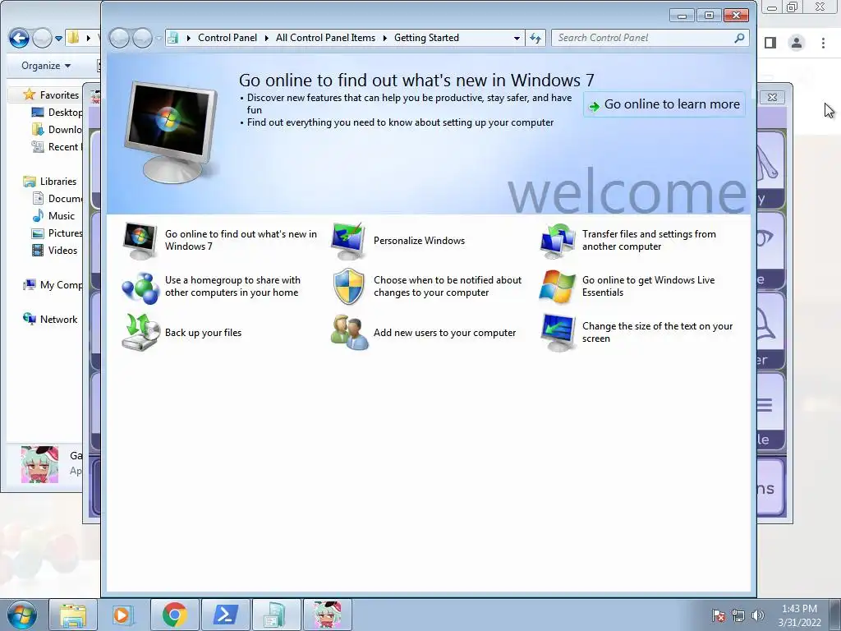The image size is (841, 631).
Task: Select Favorites in Explorer sidebar
Action: pyautogui.click(x=59, y=95)
